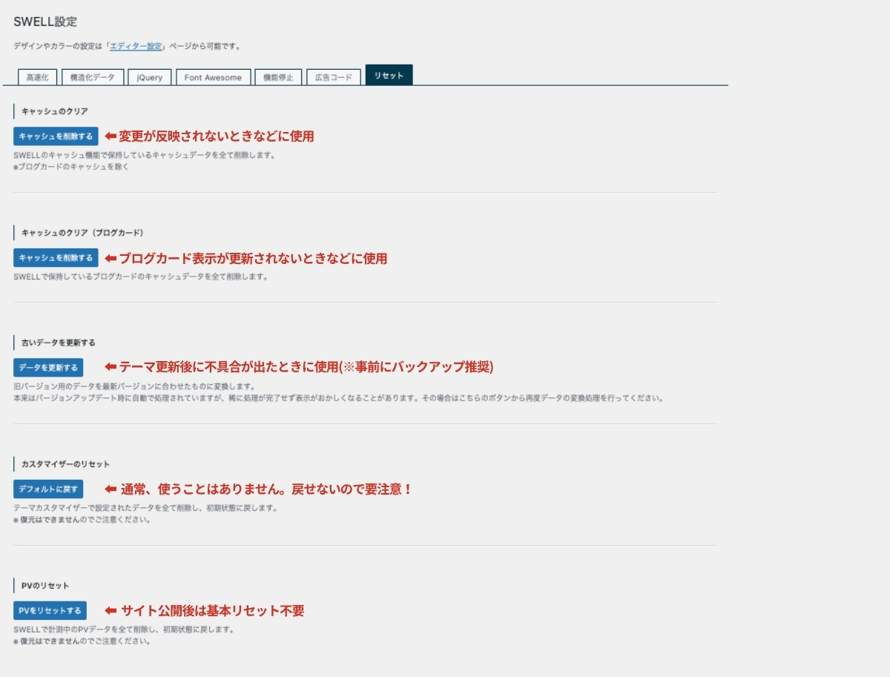
Task: Click the デフォルトに戻す button
Action: tap(48, 489)
